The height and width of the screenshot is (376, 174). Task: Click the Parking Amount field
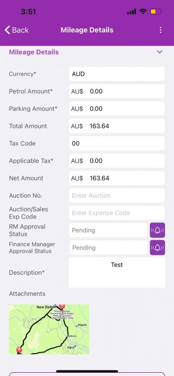click(117, 109)
